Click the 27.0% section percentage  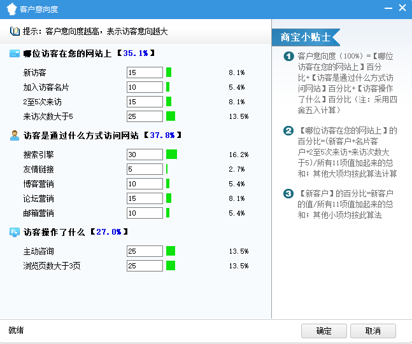(x=109, y=232)
